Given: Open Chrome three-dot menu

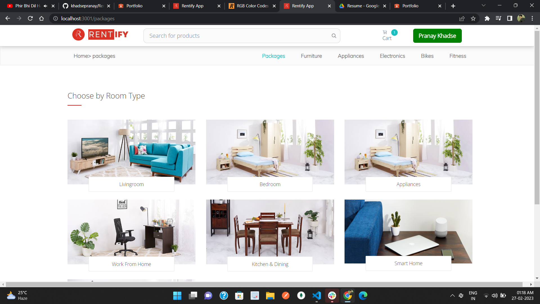Looking at the screenshot, I should pos(532,19).
